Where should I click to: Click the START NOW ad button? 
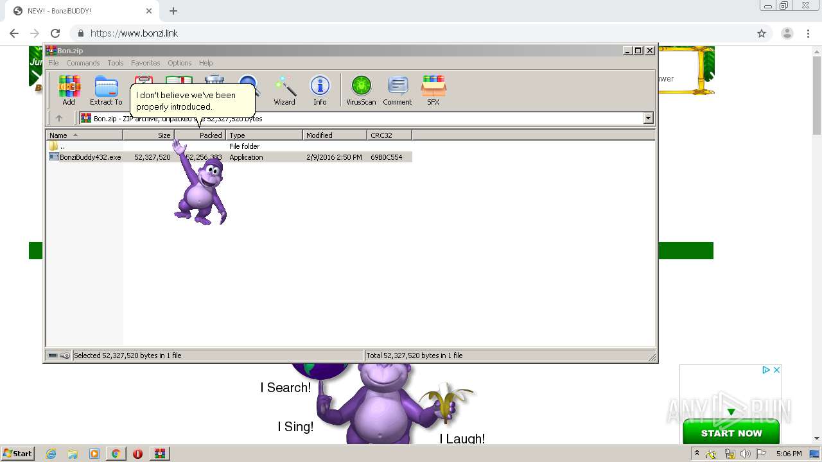coord(731,433)
